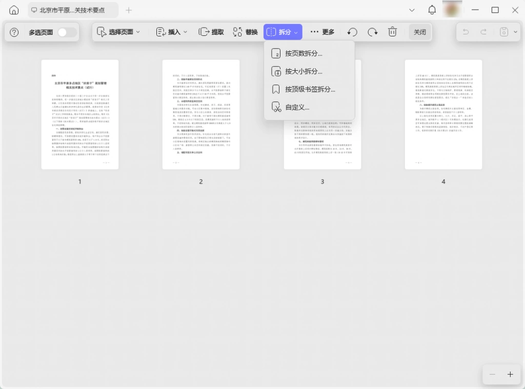The height and width of the screenshot is (389, 525).
Task: Choose 按页数拆分 menu item
Action: [309, 53]
